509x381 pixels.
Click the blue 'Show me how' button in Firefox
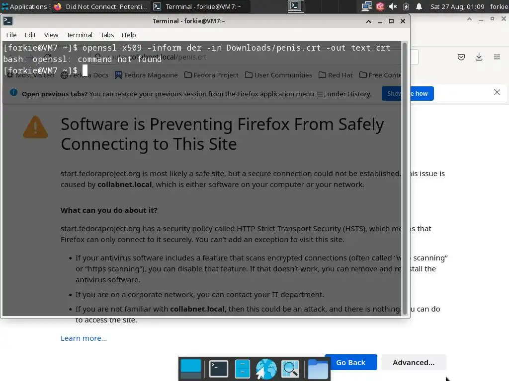pyautogui.click(x=408, y=94)
